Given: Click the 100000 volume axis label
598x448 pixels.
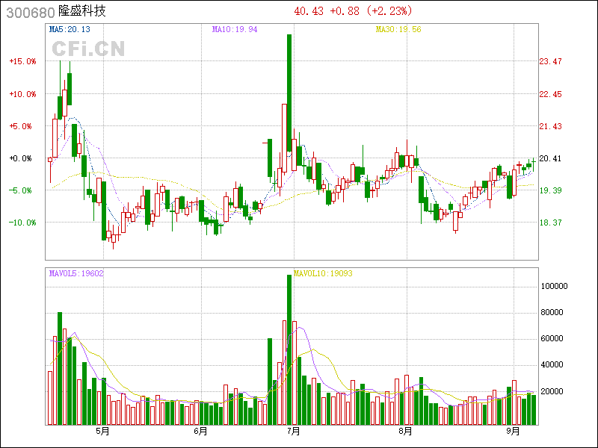Looking at the screenshot, I should click(555, 286).
